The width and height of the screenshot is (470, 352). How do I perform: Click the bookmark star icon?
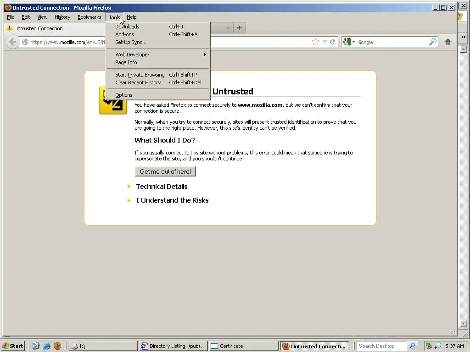click(x=316, y=42)
